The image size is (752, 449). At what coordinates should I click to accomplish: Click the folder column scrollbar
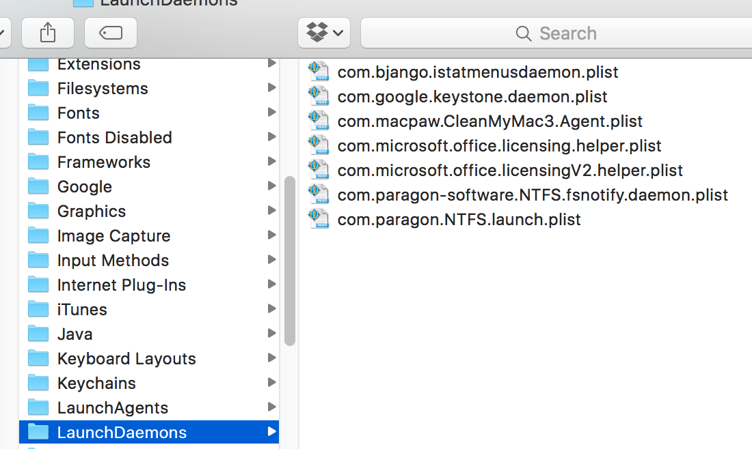(x=290, y=259)
